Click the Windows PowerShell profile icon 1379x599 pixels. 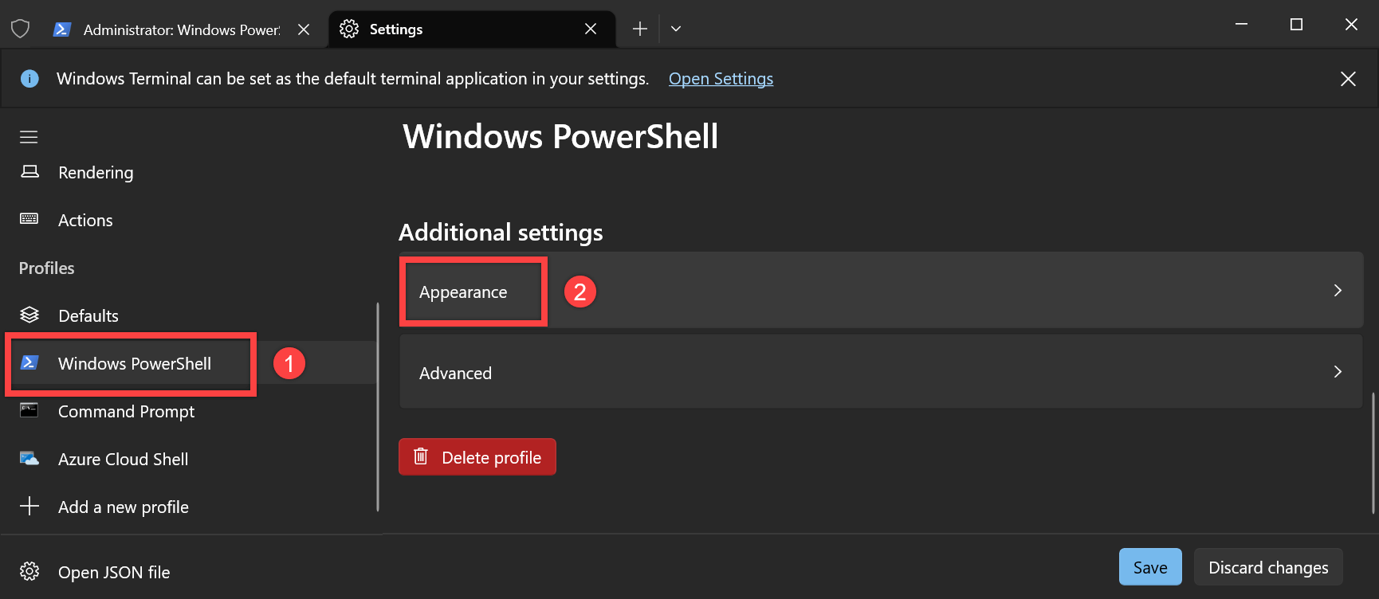[29, 362]
